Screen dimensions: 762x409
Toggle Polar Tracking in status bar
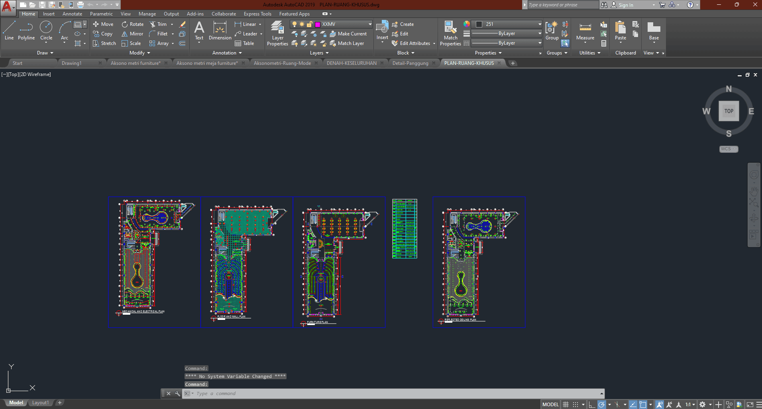(602, 405)
